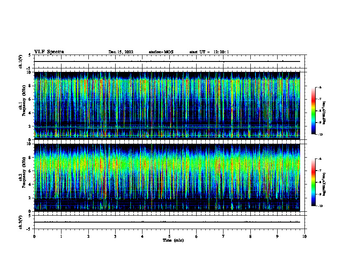The height and width of the screenshot is (265, 343).
Task: Click the "-9" label on ch.2 color bar
Action: point(320,194)
